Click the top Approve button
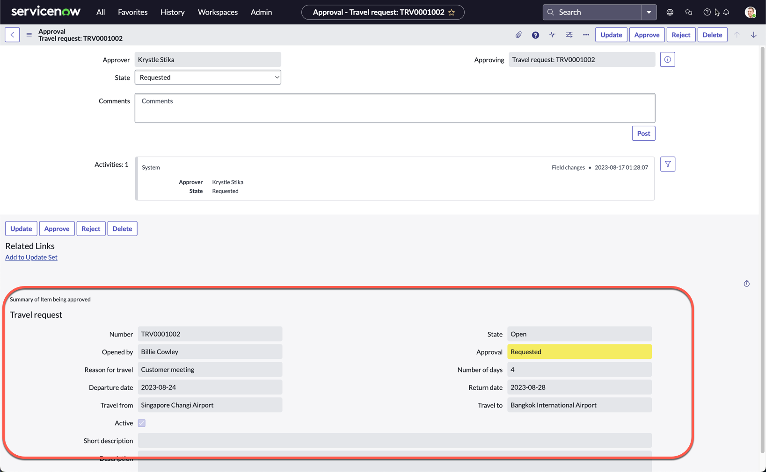Image resolution: width=766 pixels, height=472 pixels. click(x=647, y=35)
